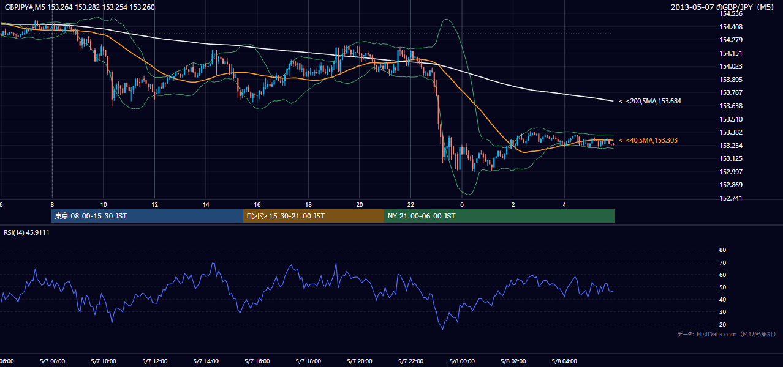Image resolution: width=783 pixels, height=367 pixels.
Task: Click RSI scale value 50
Action: 722,287
